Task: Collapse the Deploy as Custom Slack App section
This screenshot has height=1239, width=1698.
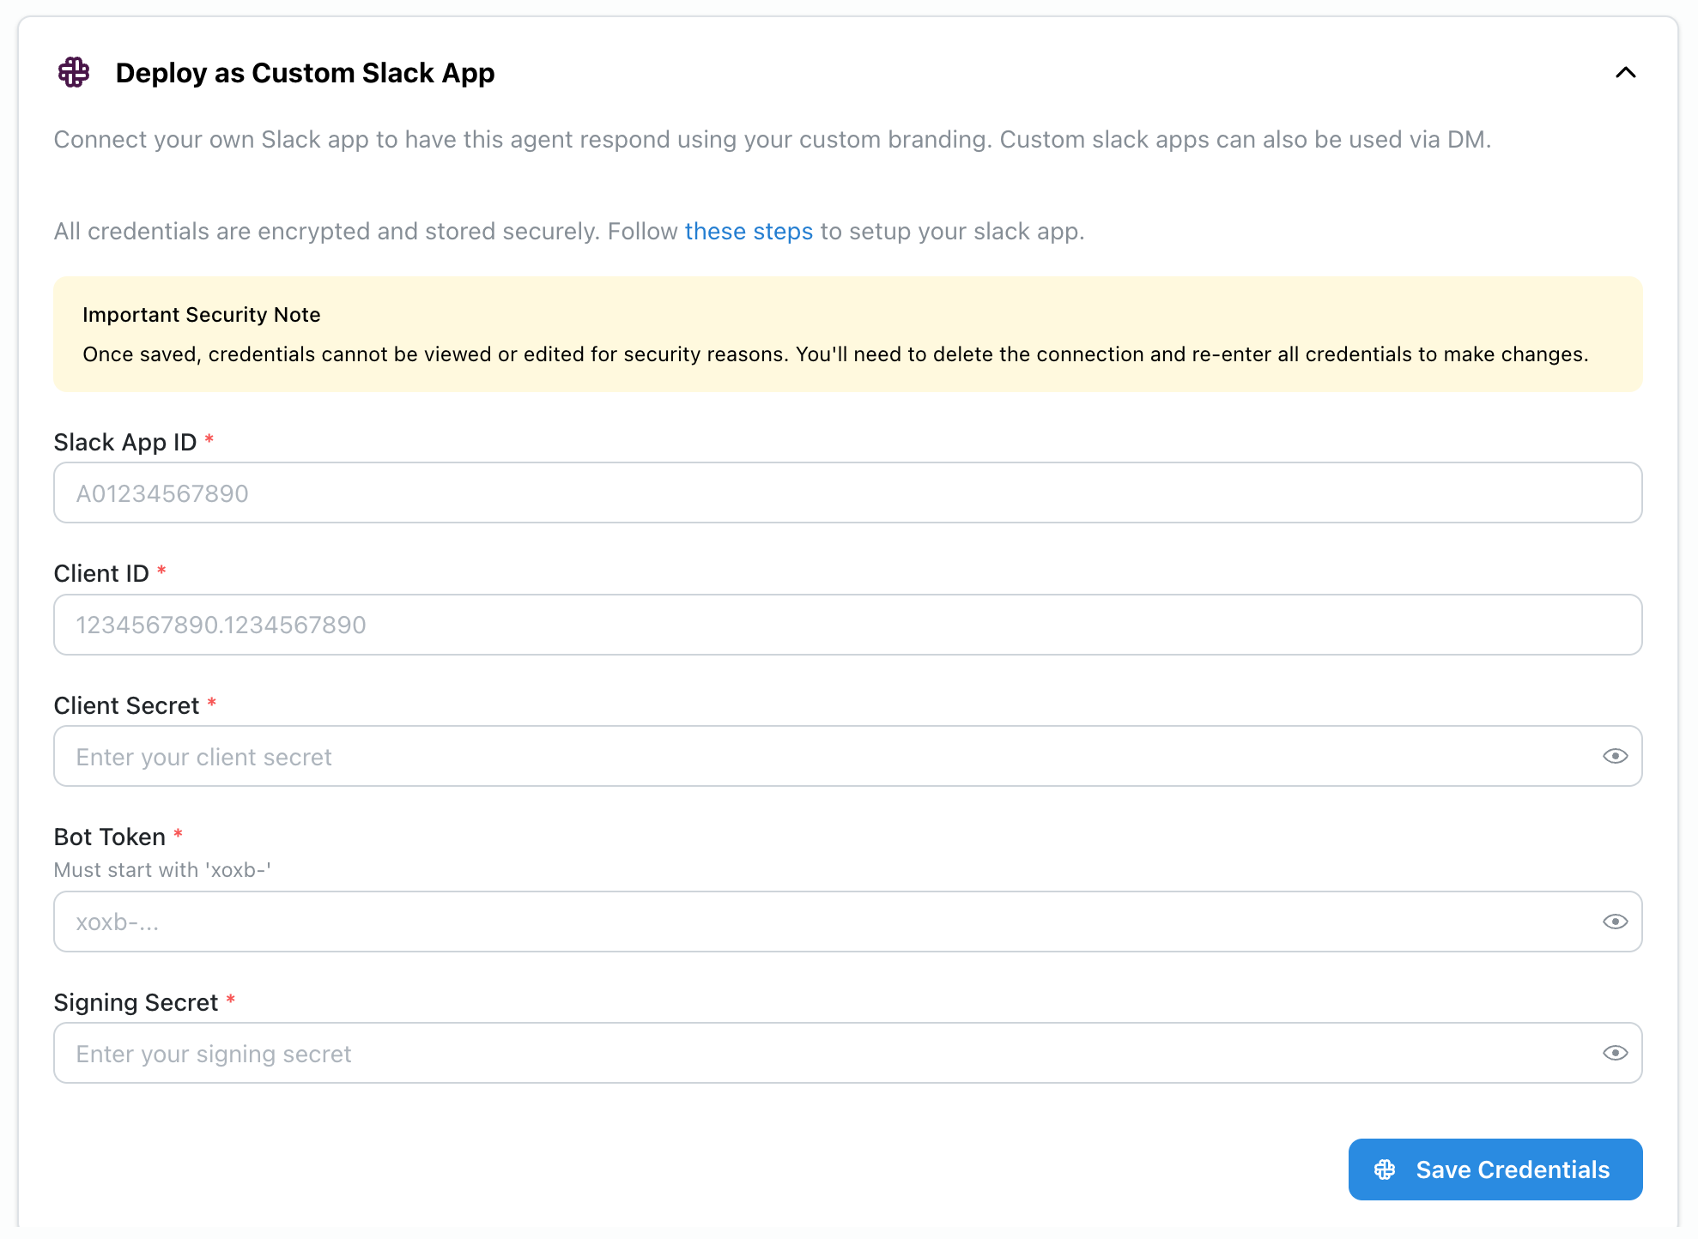Action: (1627, 74)
